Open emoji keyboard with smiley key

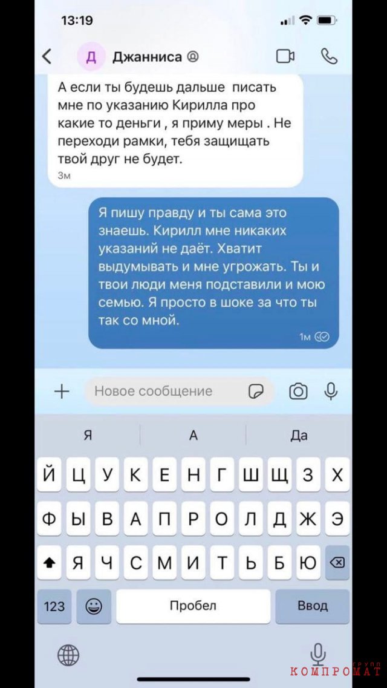coord(94,606)
